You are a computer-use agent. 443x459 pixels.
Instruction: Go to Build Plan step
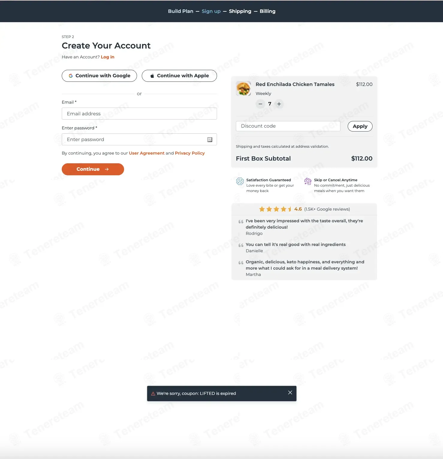(180, 11)
